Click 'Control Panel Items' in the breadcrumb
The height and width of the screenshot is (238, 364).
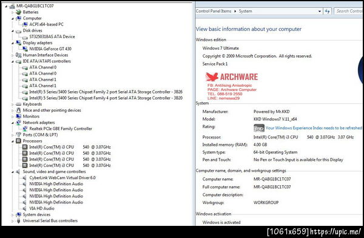point(214,11)
